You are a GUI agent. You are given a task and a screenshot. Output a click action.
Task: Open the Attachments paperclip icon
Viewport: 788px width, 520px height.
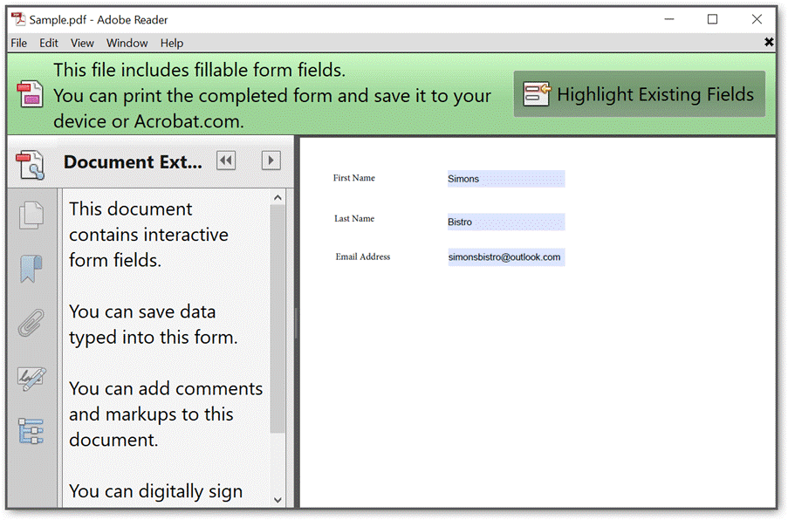pos(31,323)
